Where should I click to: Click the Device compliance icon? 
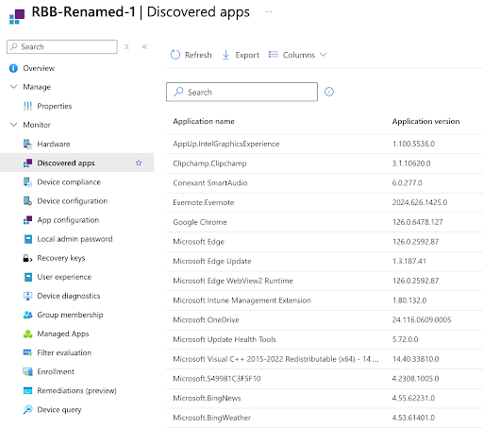[27, 182]
